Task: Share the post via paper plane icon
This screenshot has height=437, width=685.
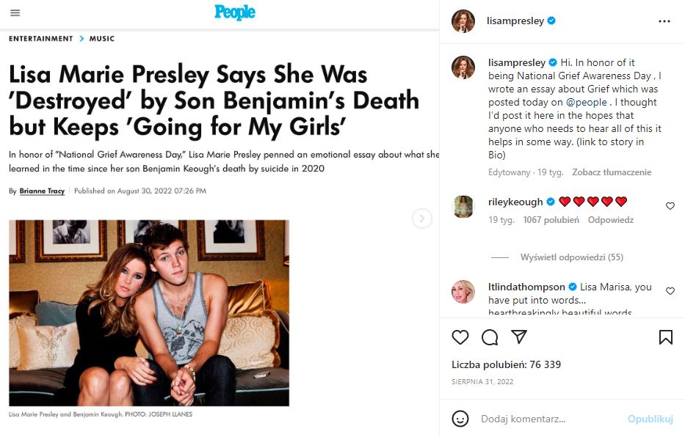Action: 519,337
